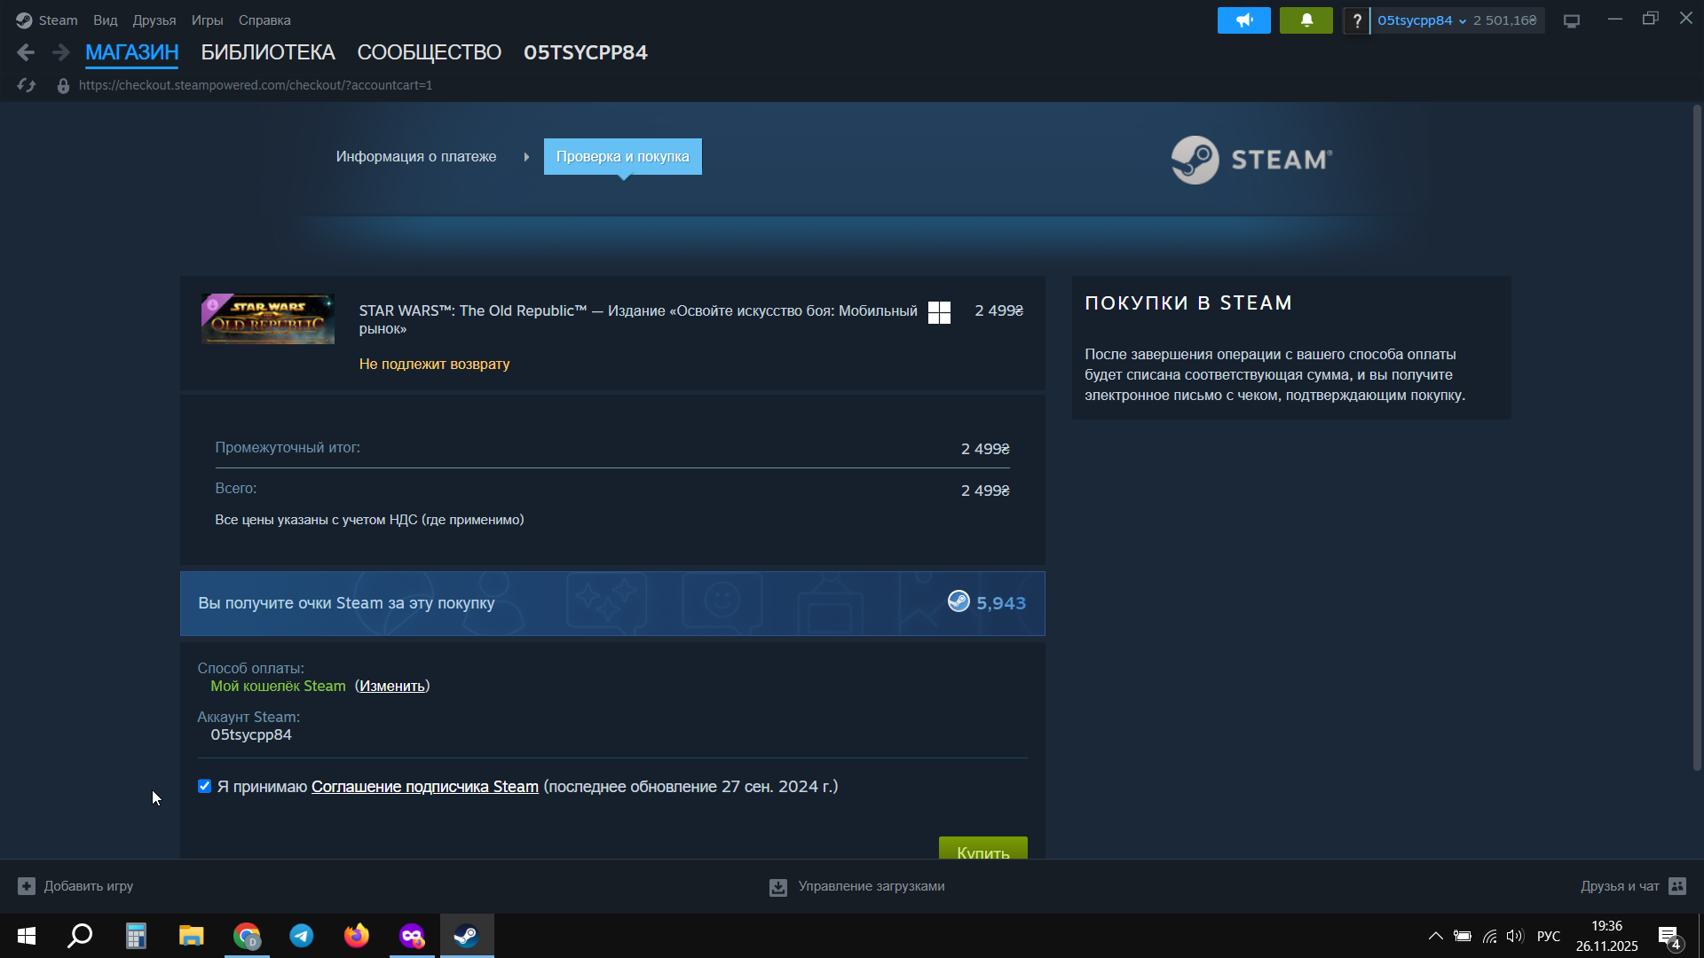Open the СООБЩЕСТВО tab
Image resolution: width=1704 pixels, height=958 pixels.
(429, 53)
